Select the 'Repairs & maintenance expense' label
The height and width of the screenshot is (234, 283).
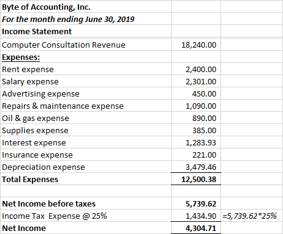pos(62,106)
